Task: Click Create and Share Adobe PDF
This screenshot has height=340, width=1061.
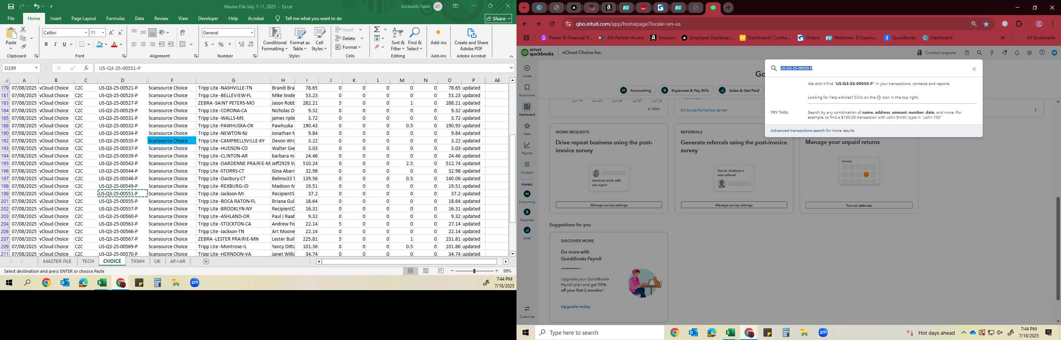Action: tap(471, 40)
